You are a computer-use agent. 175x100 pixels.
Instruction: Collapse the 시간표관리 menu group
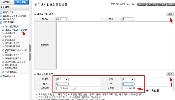click(8, 22)
